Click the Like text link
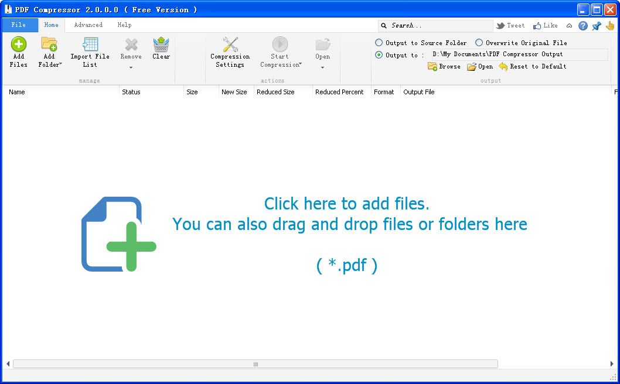The width and height of the screenshot is (620, 384). click(550, 26)
